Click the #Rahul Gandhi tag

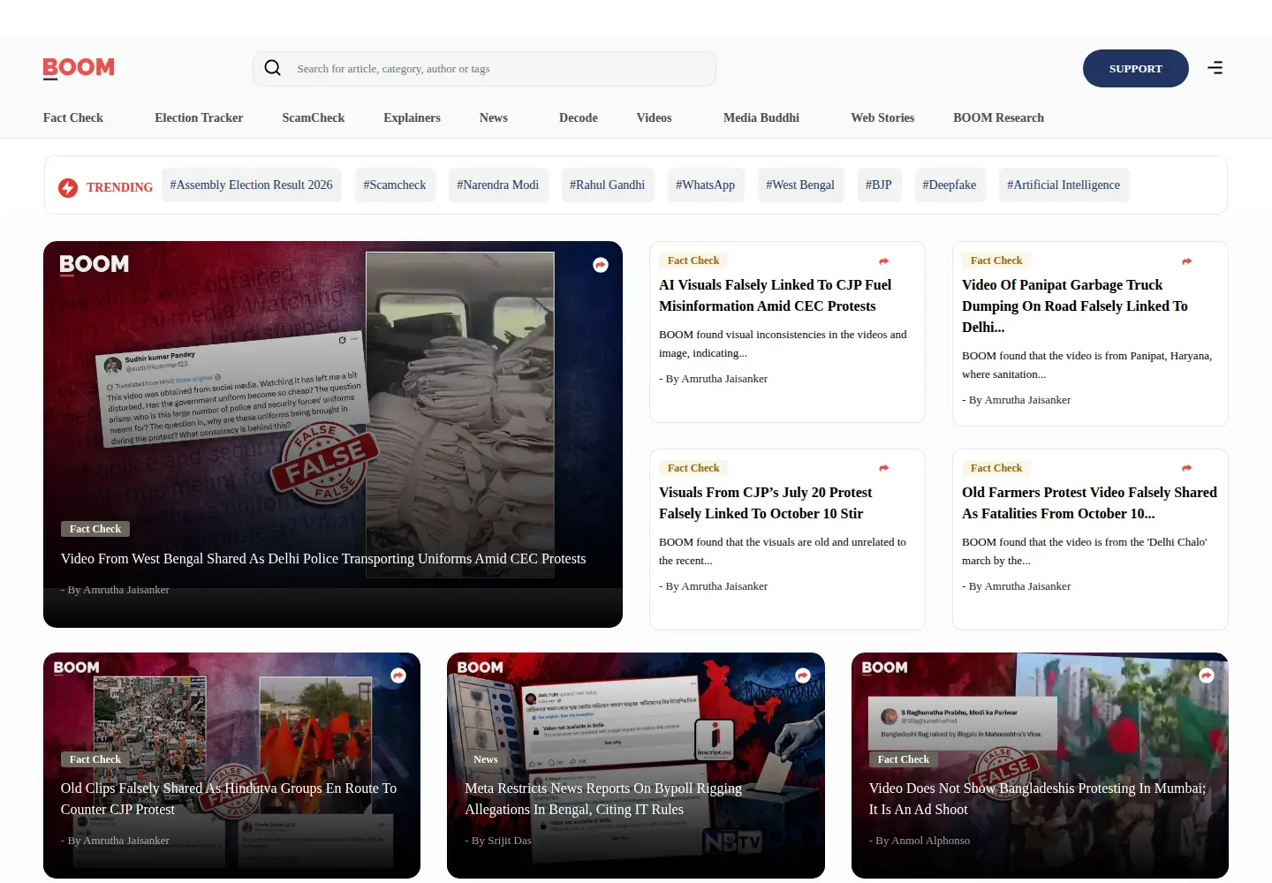click(x=608, y=185)
